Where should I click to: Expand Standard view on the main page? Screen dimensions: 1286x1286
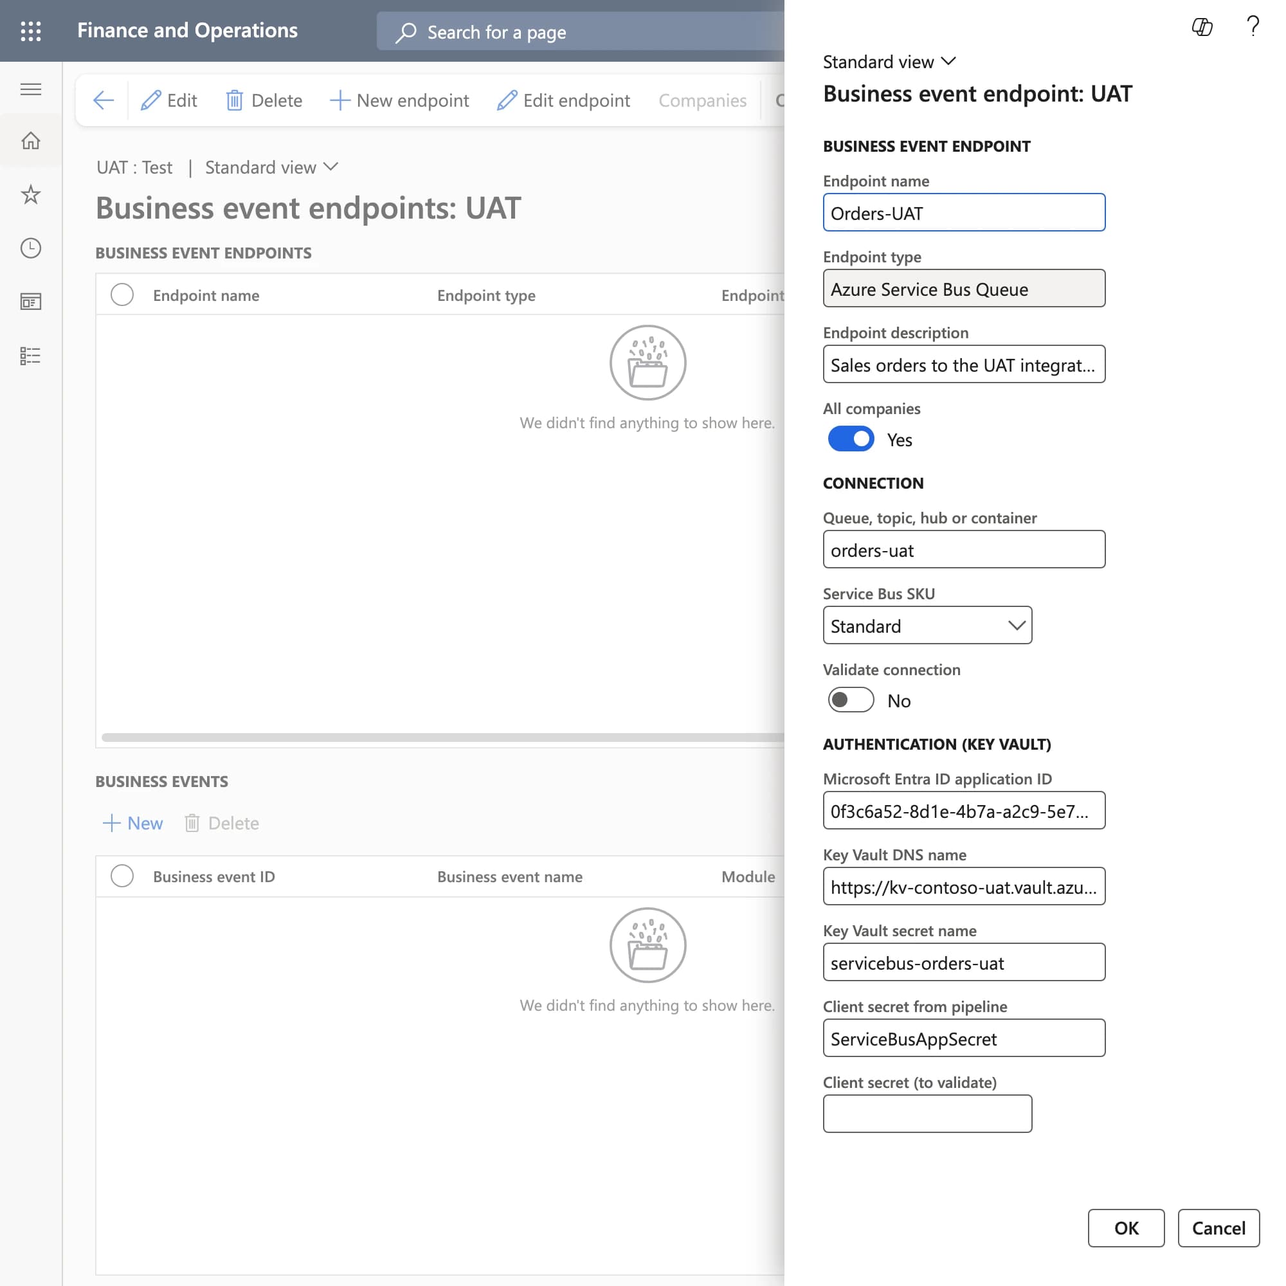click(x=271, y=167)
